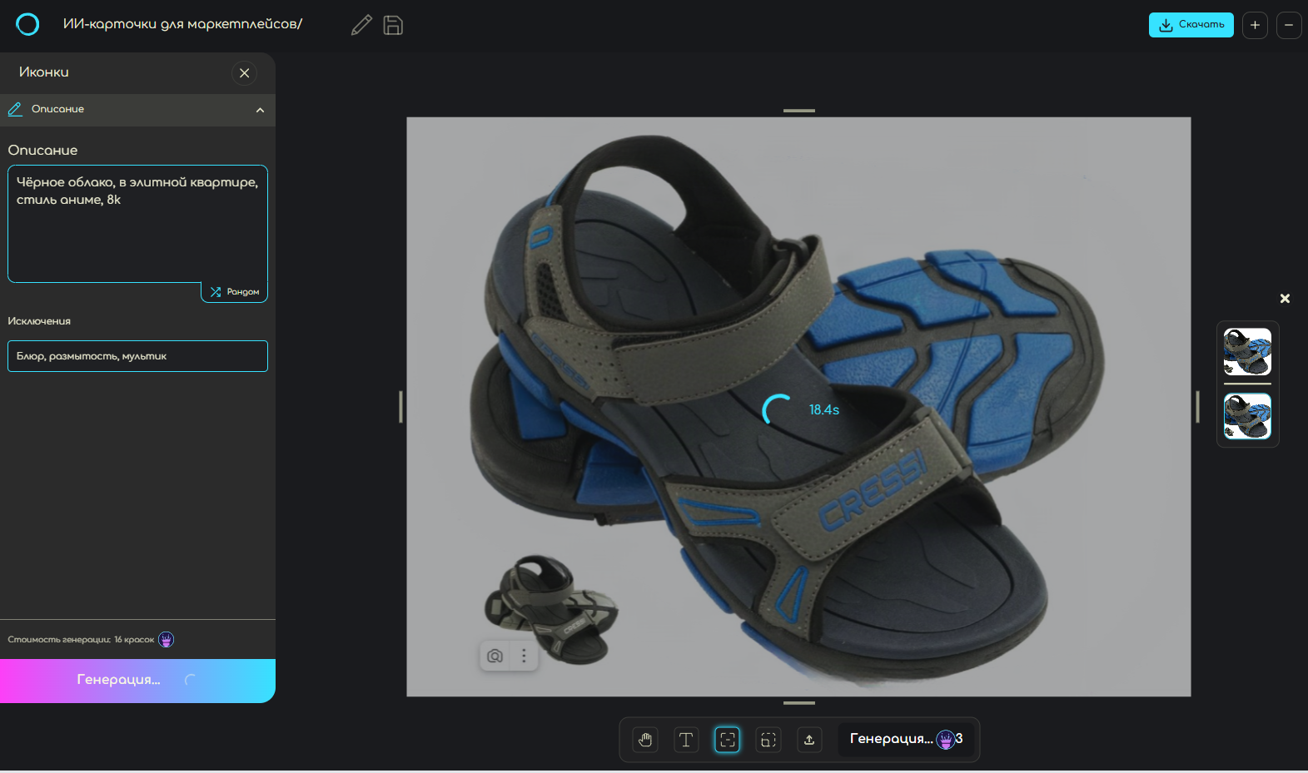Open the three-dot menu on small sandal image
Screen dimensions: 1308x773
click(524, 656)
